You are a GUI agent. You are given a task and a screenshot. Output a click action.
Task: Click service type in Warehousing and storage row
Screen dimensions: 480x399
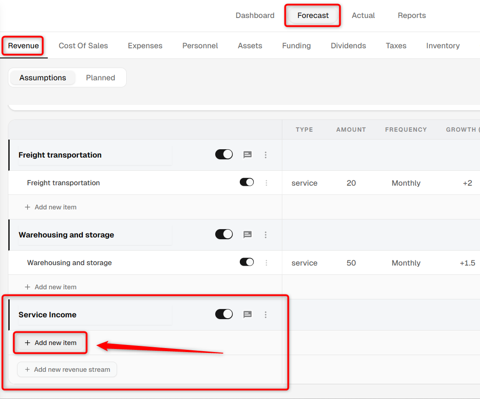pyautogui.click(x=304, y=263)
